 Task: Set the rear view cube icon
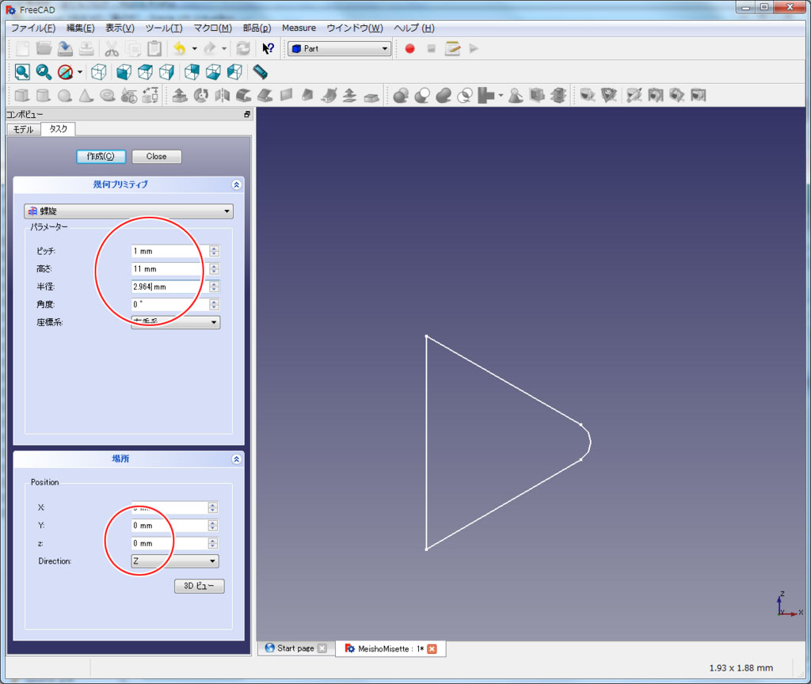coord(192,72)
